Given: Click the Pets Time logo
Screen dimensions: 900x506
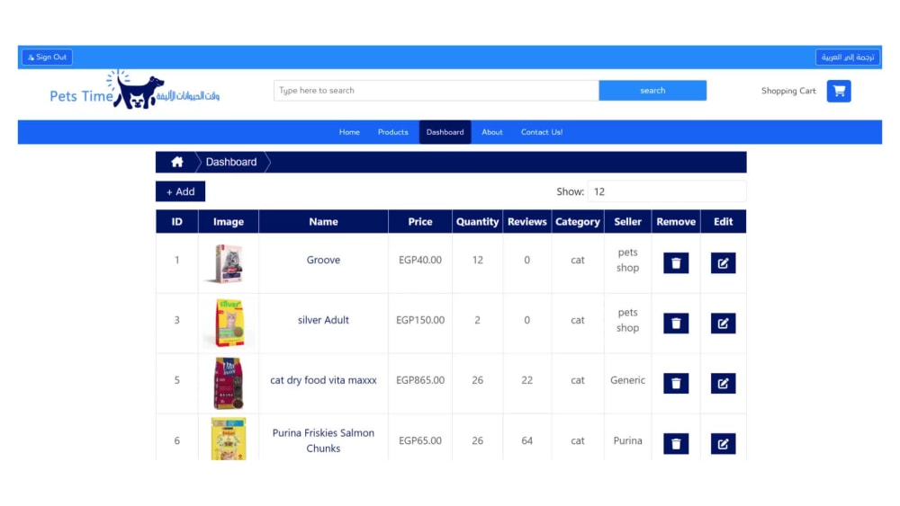Looking at the screenshot, I should coord(135,91).
